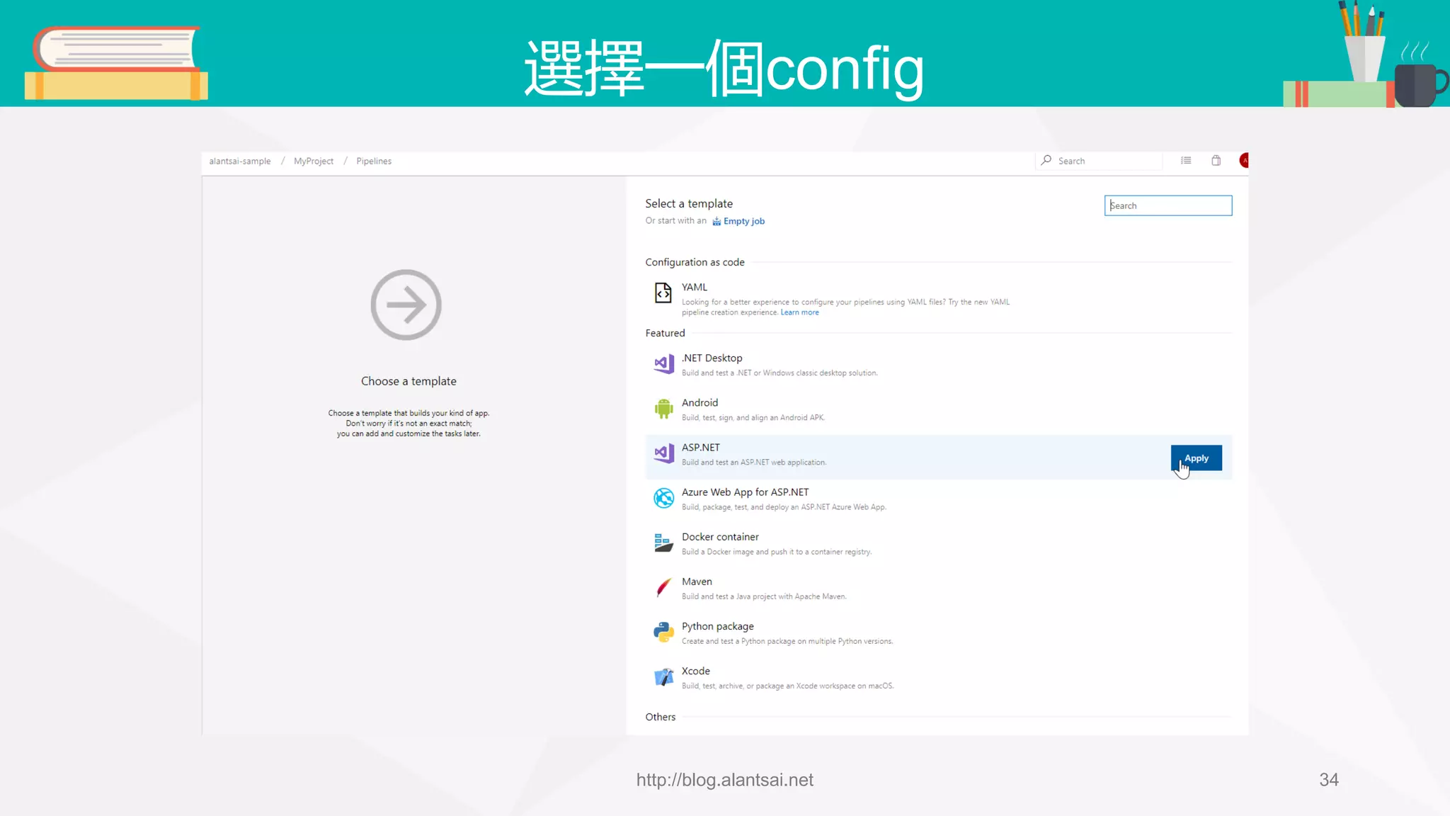Focus the template Search field
The image size is (1450, 816).
tap(1168, 205)
